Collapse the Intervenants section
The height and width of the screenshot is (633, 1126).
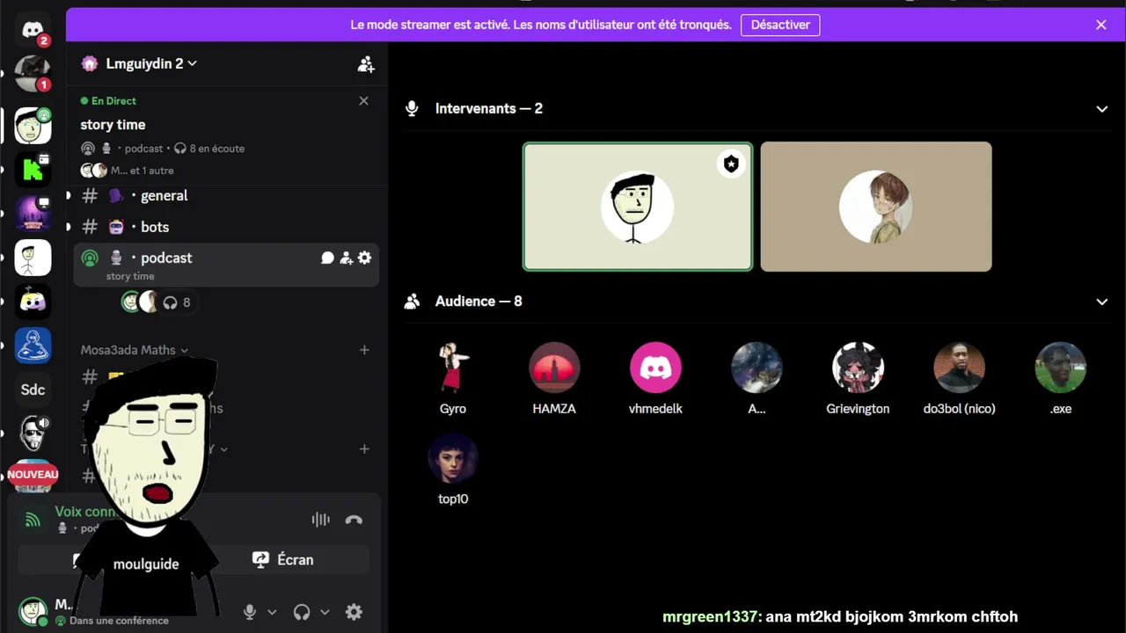click(1101, 108)
